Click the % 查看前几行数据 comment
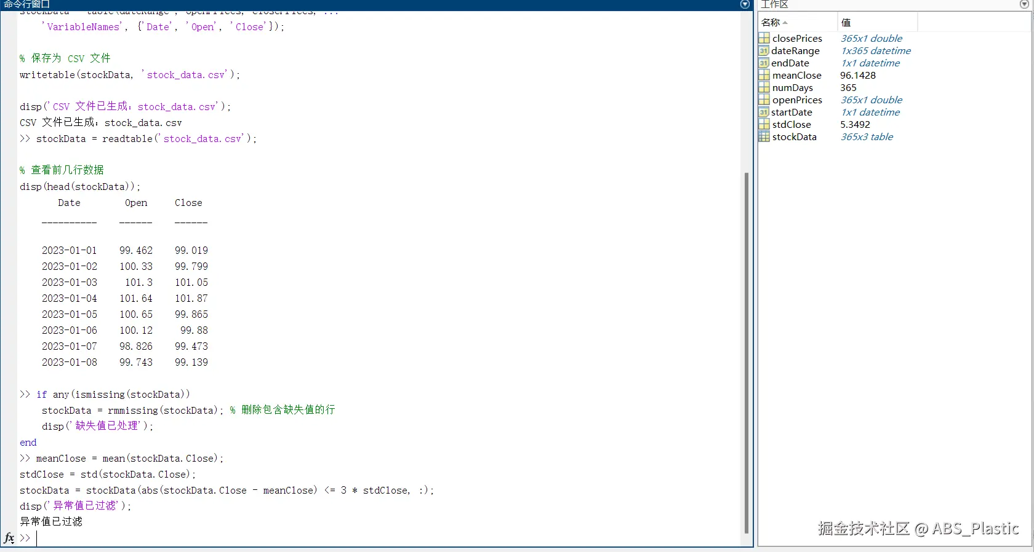1034x552 pixels. click(62, 170)
